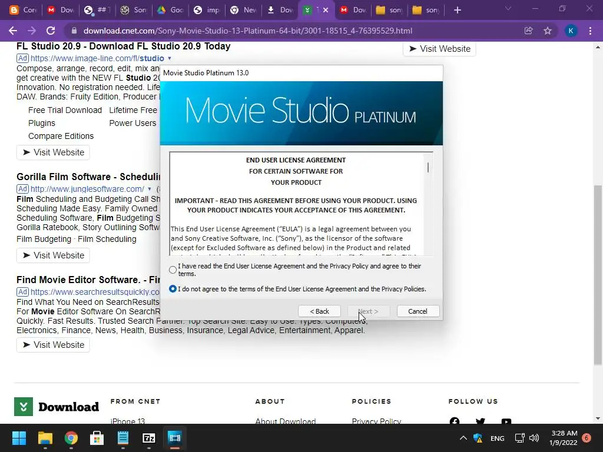
Task: Switch to the 'New' Chrome tab
Action: click(243, 10)
